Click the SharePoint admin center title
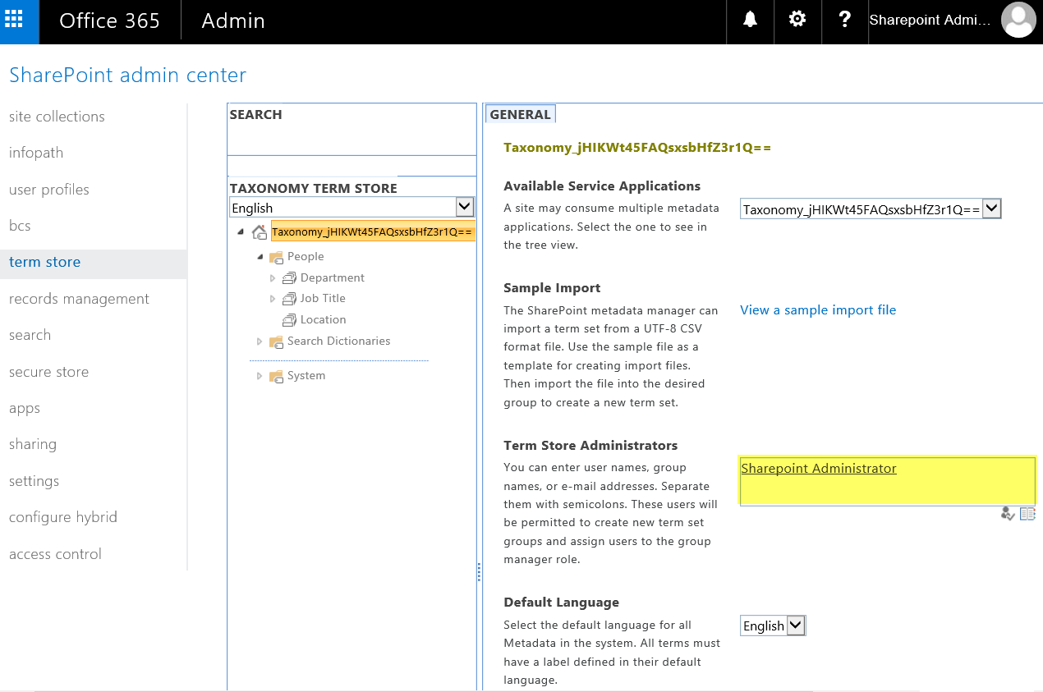The width and height of the screenshot is (1043, 692). click(127, 76)
